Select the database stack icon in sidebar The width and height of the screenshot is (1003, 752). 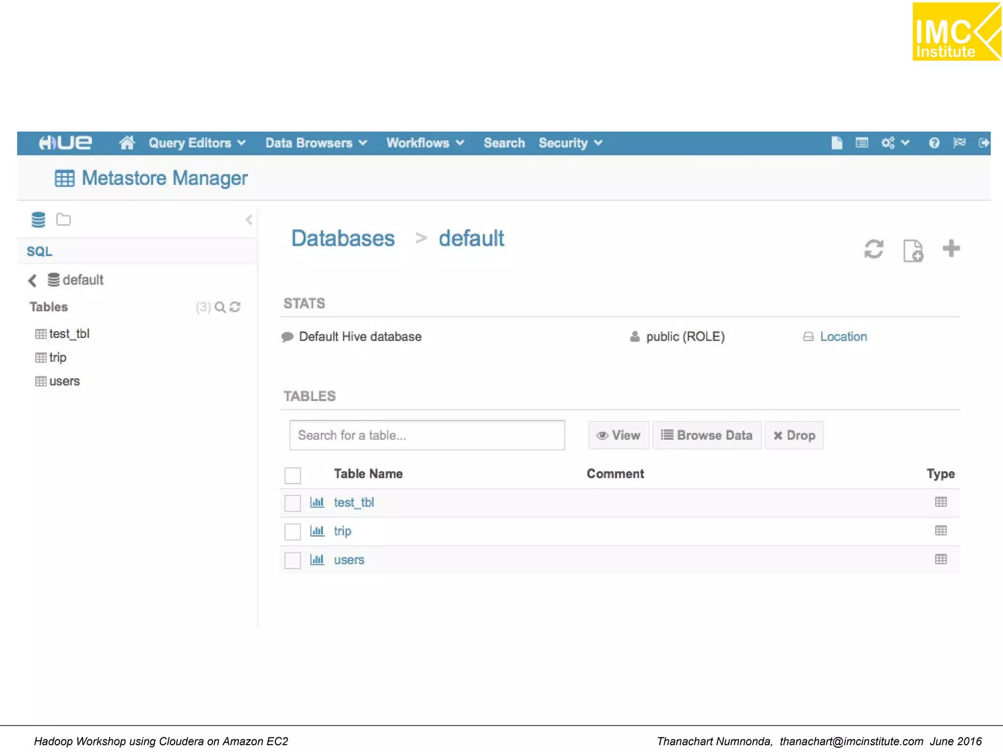tap(38, 219)
